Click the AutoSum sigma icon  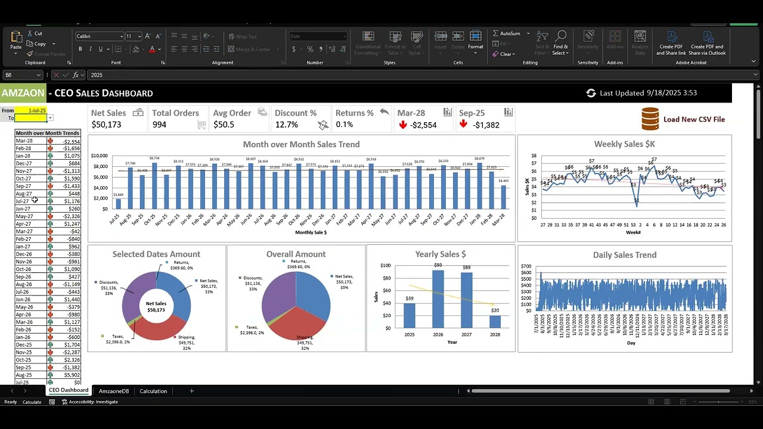(x=496, y=33)
